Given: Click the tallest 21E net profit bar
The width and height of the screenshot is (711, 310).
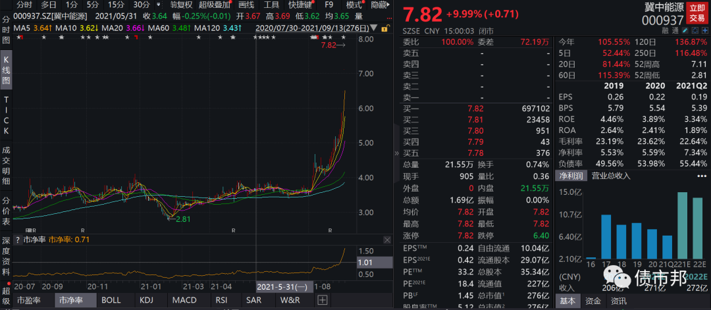Looking at the screenshot, I should pyautogui.click(x=683, y=225).
